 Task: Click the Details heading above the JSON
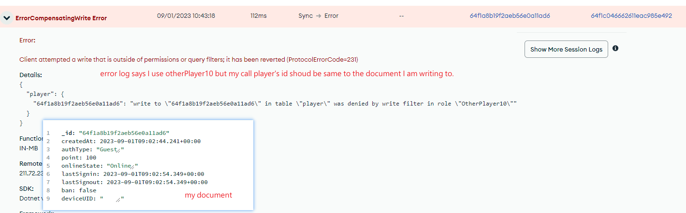point(31,75)
